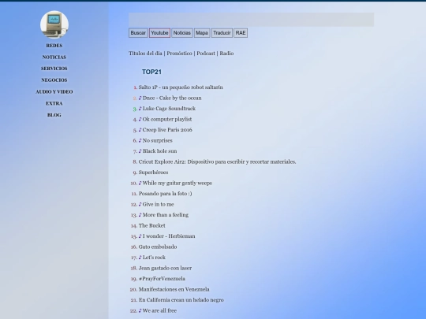Screen dimensions: 426x319
Task: Open While my guitar gently weeps
Action: point(177,183)
